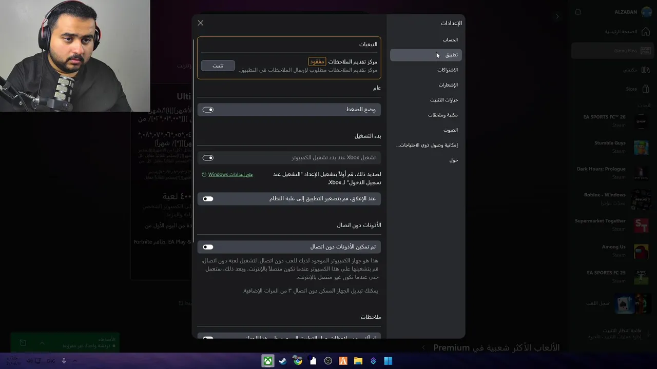Toggle وضع الضغط (compact mode) switch
657x369 pixels.
pyautogui.click(x=208, y=110)
